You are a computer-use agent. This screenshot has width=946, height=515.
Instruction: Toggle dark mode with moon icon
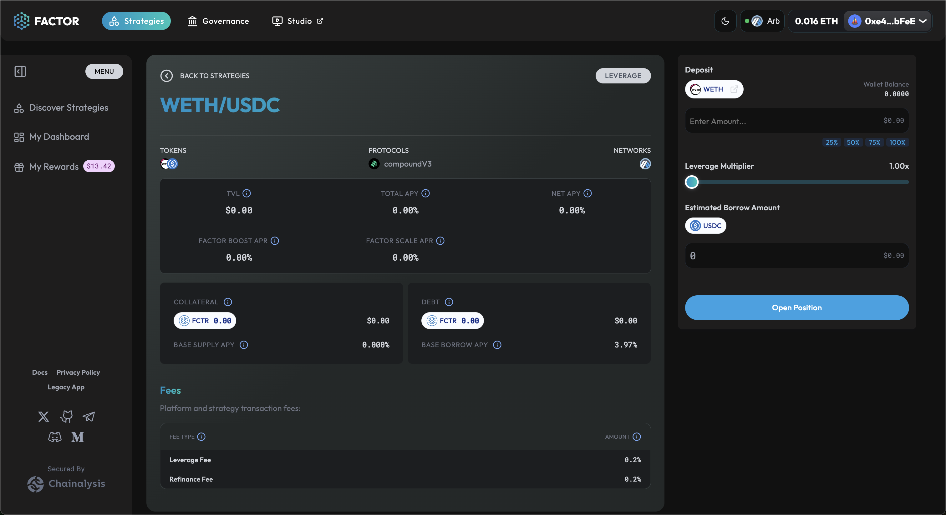point(725,21)
